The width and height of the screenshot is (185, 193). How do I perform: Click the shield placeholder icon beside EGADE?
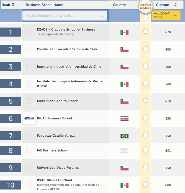29,32
